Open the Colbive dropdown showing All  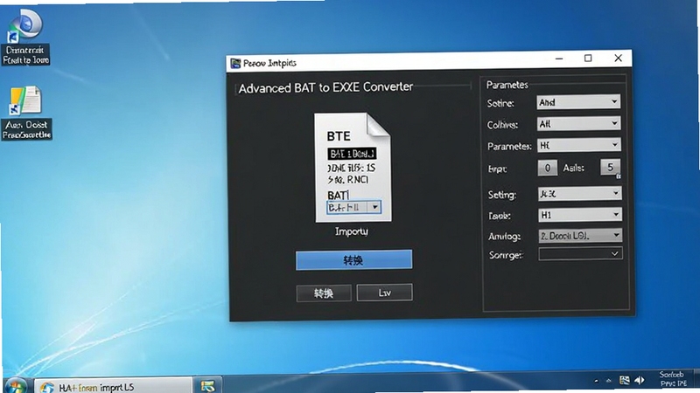pos(578,123)
